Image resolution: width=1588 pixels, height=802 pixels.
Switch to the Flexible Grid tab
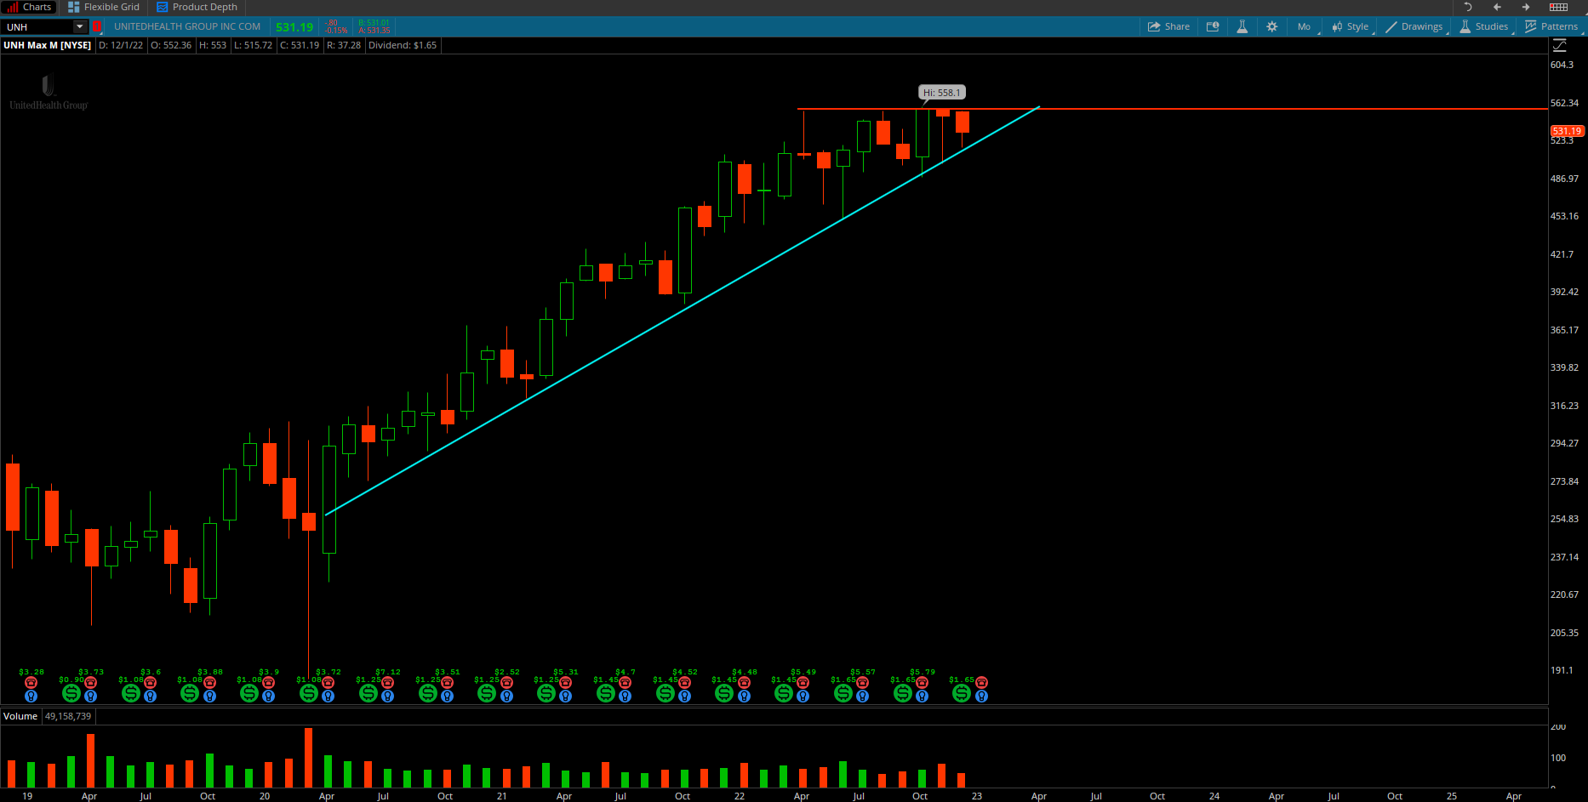(x=104, y=7)
